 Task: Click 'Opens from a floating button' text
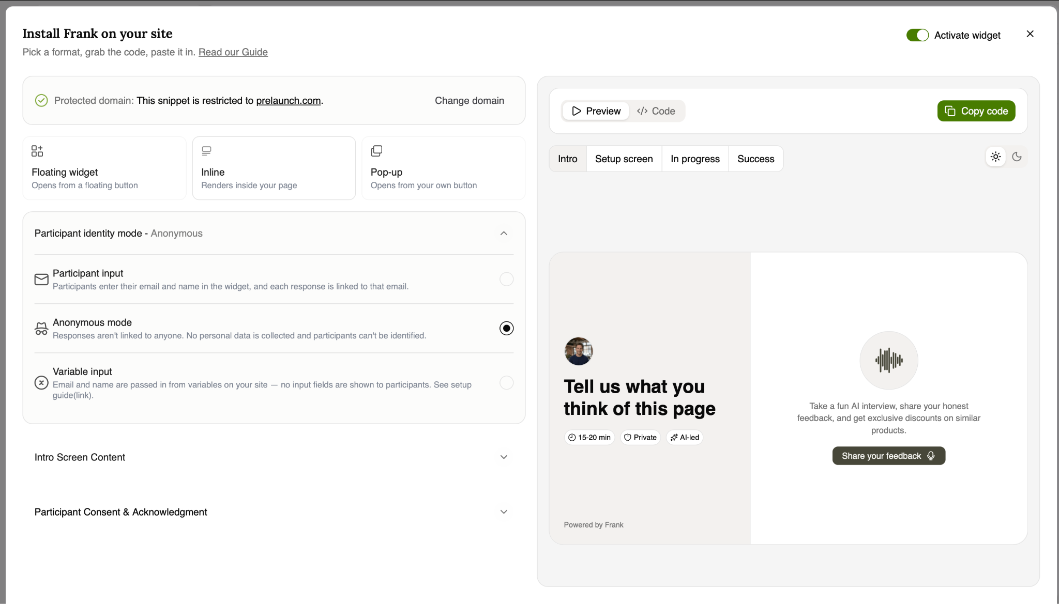pos(85,185)
